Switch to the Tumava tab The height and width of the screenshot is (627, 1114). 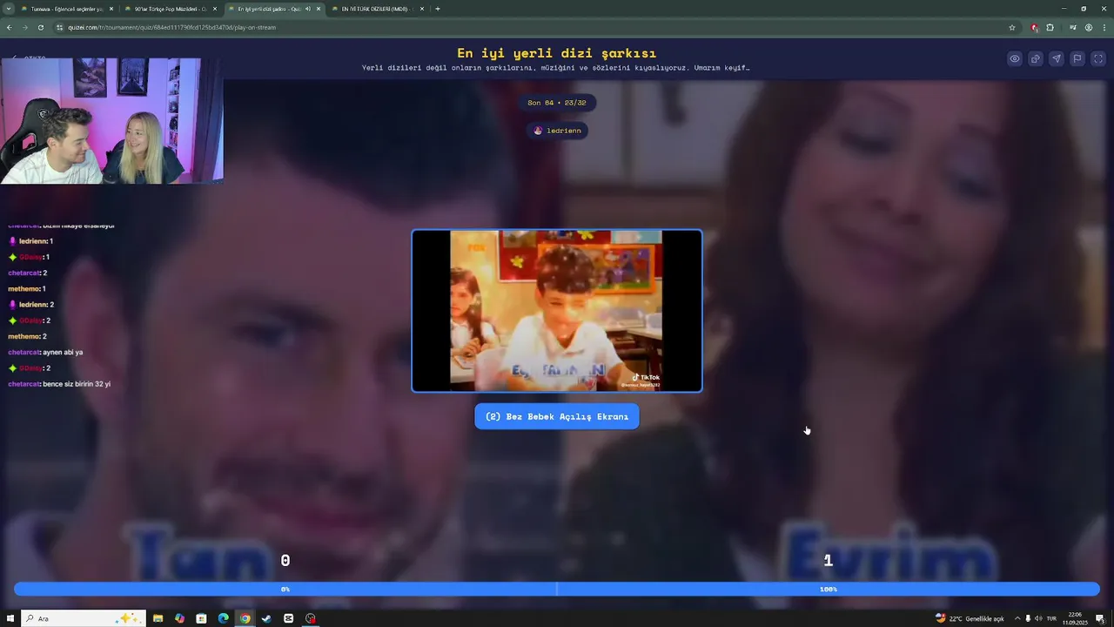pos(65,9)
